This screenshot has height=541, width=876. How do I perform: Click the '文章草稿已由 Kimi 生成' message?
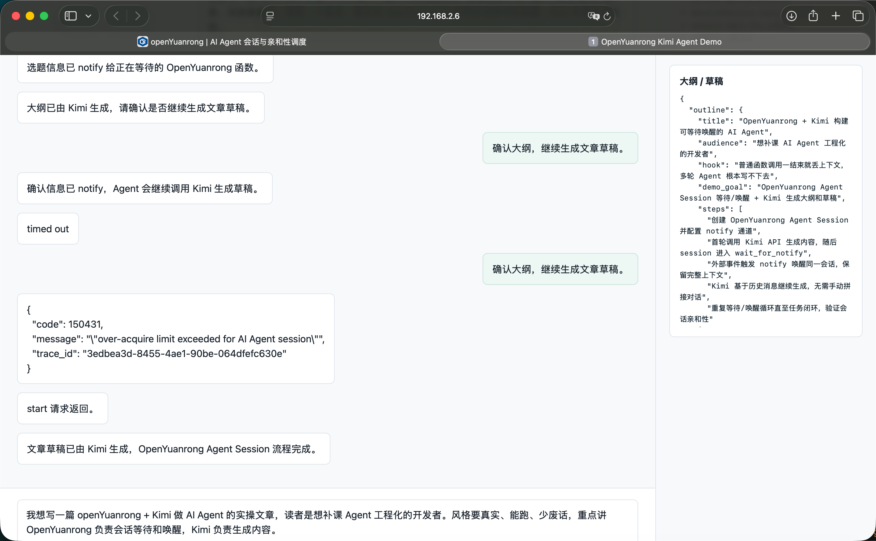pos(174,449)
